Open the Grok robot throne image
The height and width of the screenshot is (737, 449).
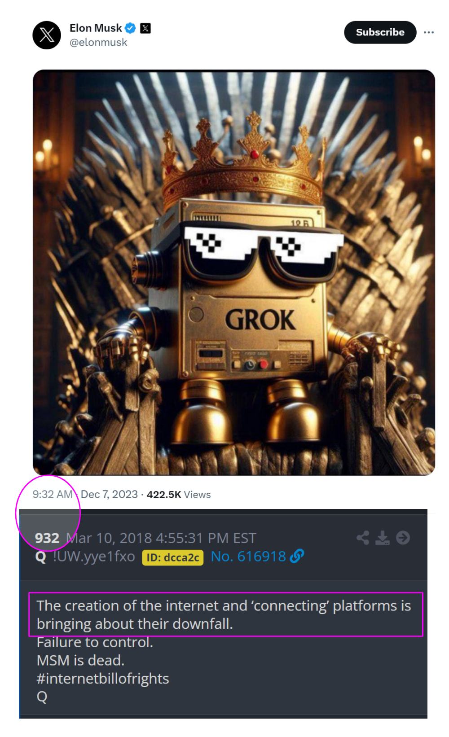234,272
